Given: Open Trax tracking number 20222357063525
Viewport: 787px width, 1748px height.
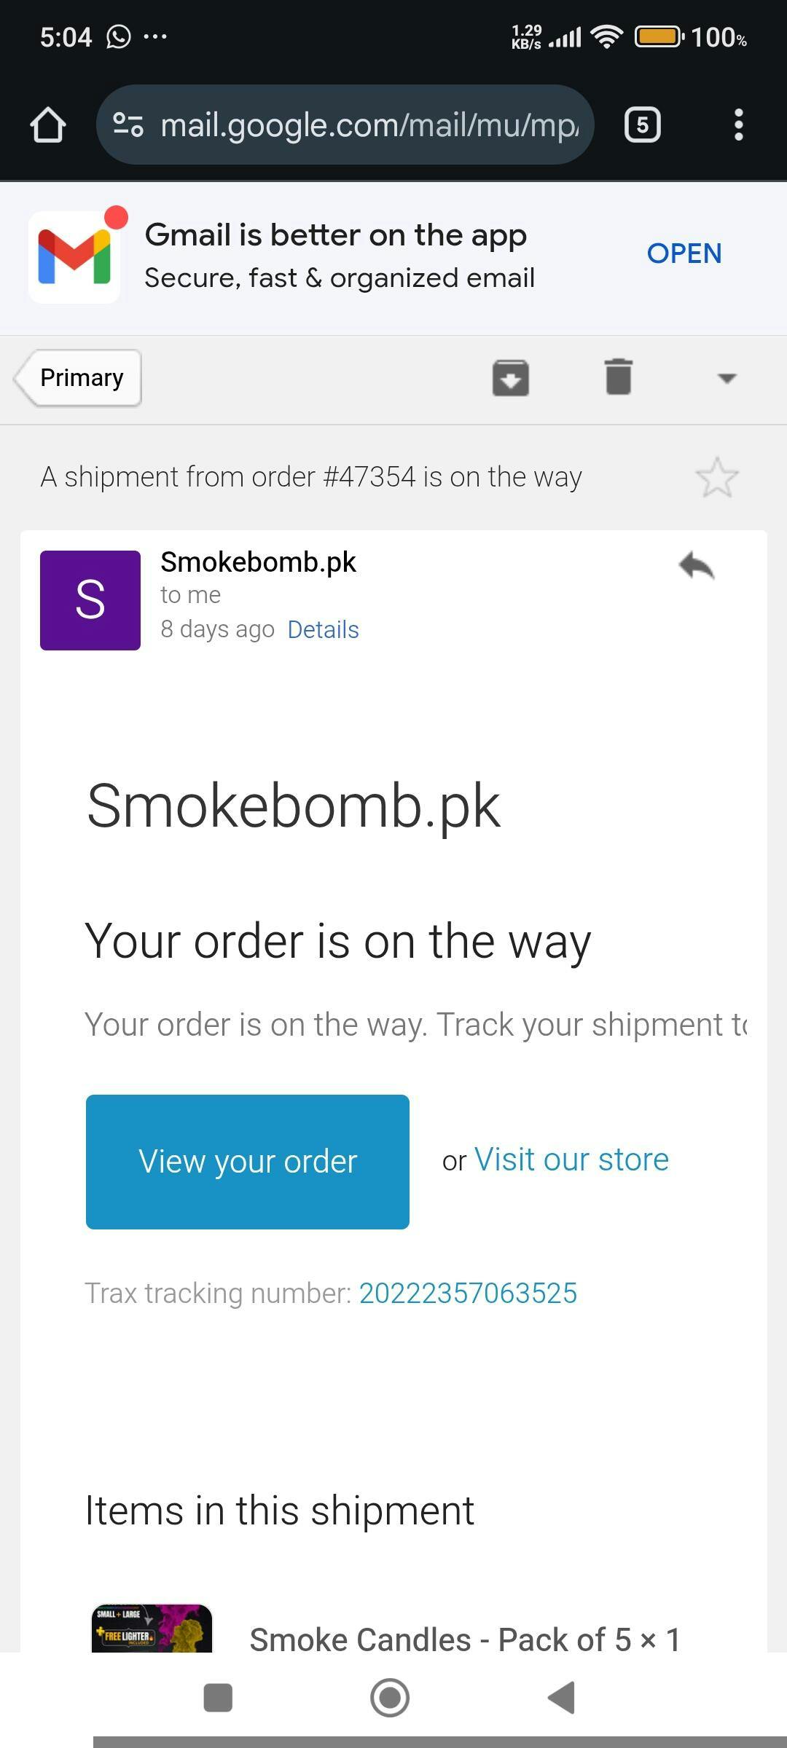Looking at the screenshot, I should coord(468,1294).
